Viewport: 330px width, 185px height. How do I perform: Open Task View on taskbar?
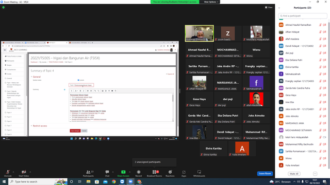(80, 181)
